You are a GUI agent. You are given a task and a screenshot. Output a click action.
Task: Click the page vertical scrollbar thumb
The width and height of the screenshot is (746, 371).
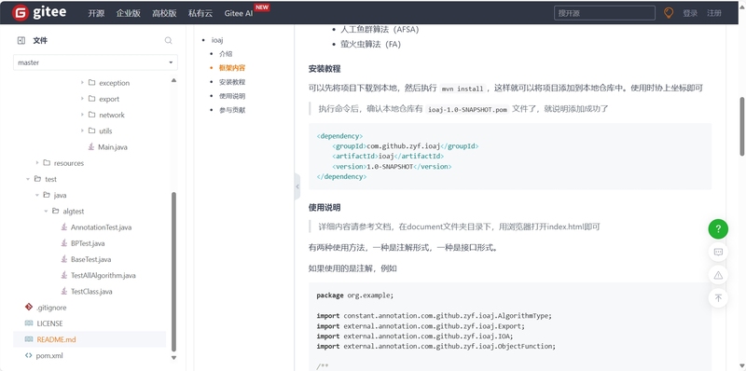pyautogui.click(x=742, y=126)
